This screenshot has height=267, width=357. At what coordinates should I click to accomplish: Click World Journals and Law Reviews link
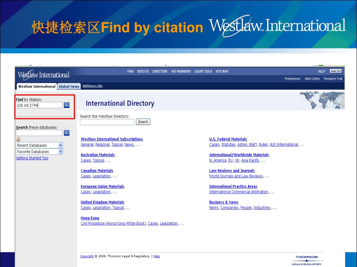pos(236,176)
